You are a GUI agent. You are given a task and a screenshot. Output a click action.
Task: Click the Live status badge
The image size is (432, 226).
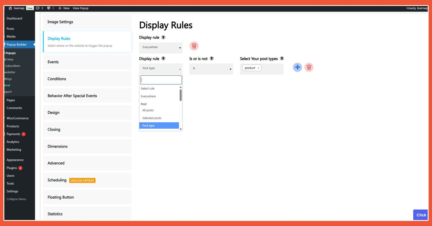30,8
